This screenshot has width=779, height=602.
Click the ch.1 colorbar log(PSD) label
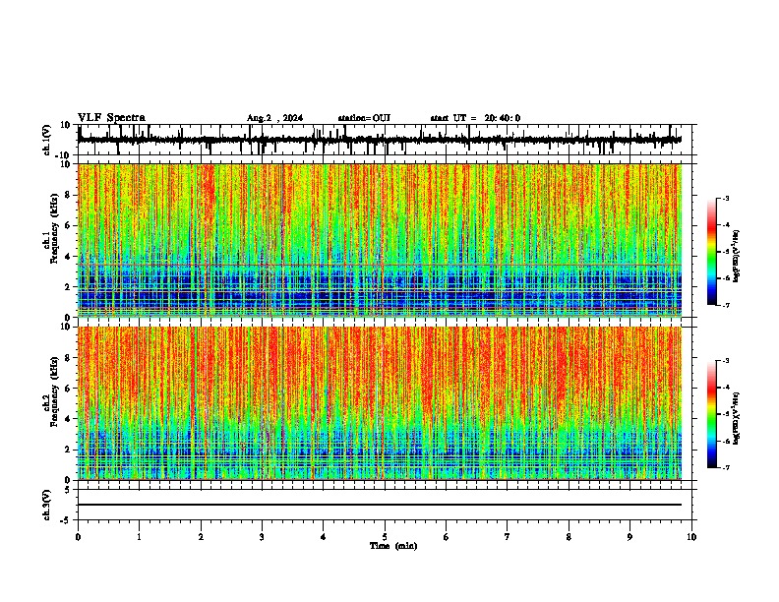point(736,256)
